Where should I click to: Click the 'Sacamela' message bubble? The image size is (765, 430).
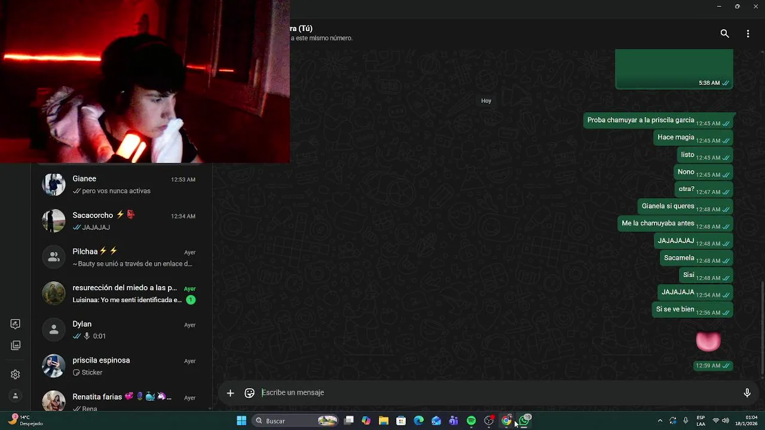[696, 259]
